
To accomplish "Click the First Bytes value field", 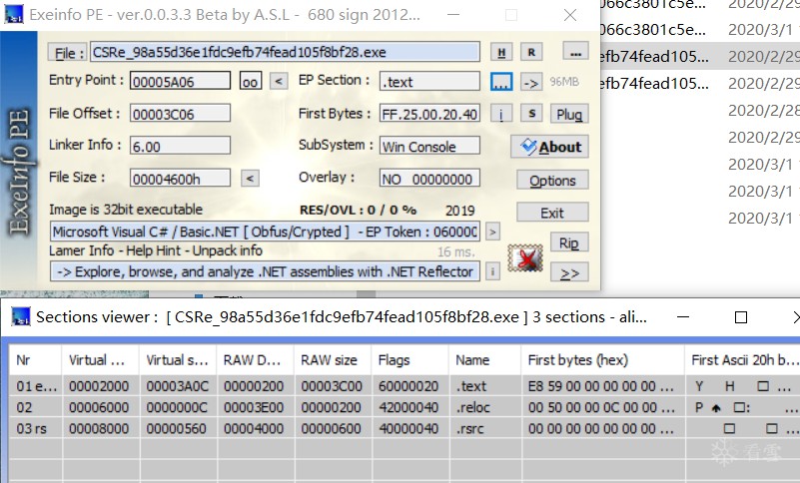I will [429, 113].
